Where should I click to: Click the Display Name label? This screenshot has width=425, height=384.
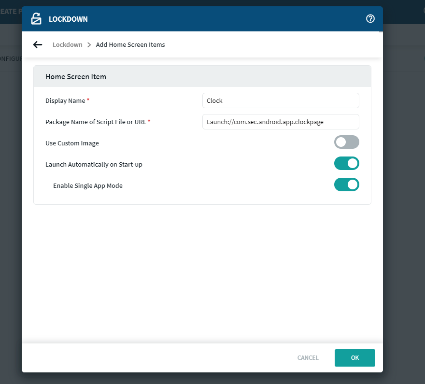click(65, 101)
